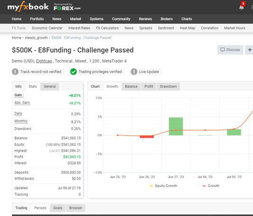Open the Market navigation menu

tap(75, 19)
